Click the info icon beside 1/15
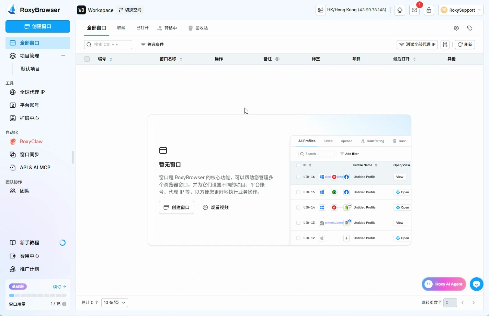The image size is (489, 316). pos(64,304)
